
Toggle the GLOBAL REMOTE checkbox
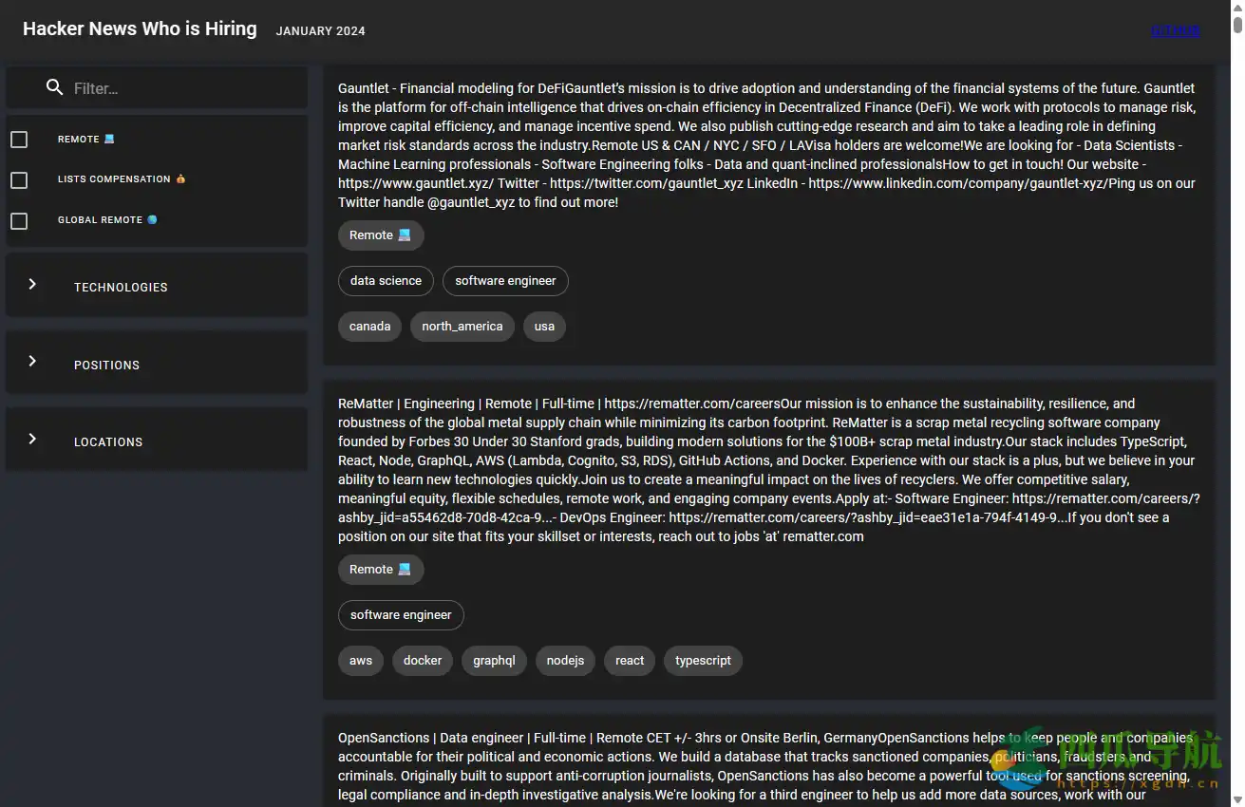click(x=19, y=220)
